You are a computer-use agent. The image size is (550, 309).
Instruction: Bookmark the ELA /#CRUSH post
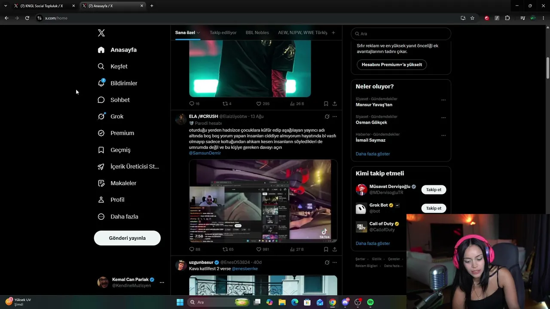click(x=326, y=249)
